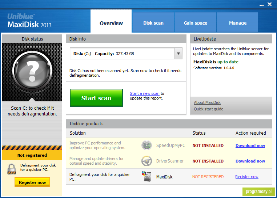
Task: Click 'Improve PC performance' description text
Action: coord(97,145)
